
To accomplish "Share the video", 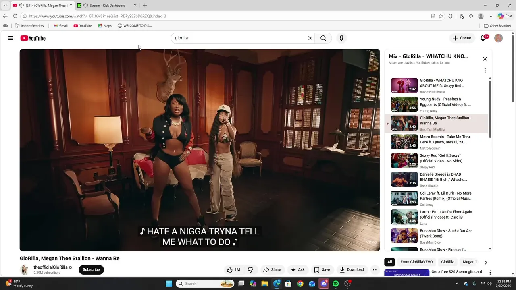I will click(x=272, y=270).
